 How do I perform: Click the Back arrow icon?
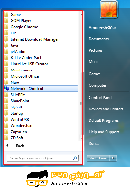(7, 146)
